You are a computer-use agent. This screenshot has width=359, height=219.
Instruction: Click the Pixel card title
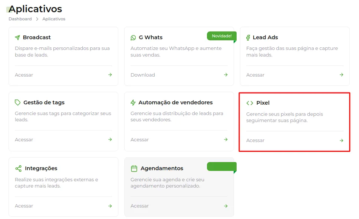263,103
